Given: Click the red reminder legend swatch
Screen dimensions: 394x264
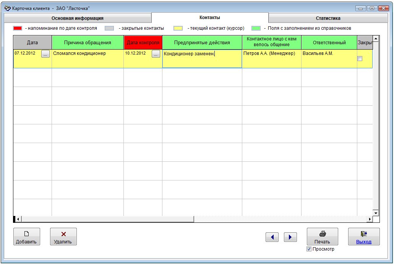Looking at the screenshot, I should coord(18,28).
